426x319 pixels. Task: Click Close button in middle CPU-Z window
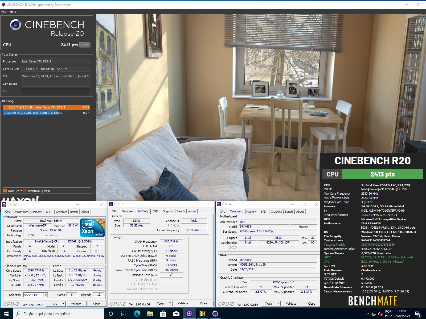point(203,303)
